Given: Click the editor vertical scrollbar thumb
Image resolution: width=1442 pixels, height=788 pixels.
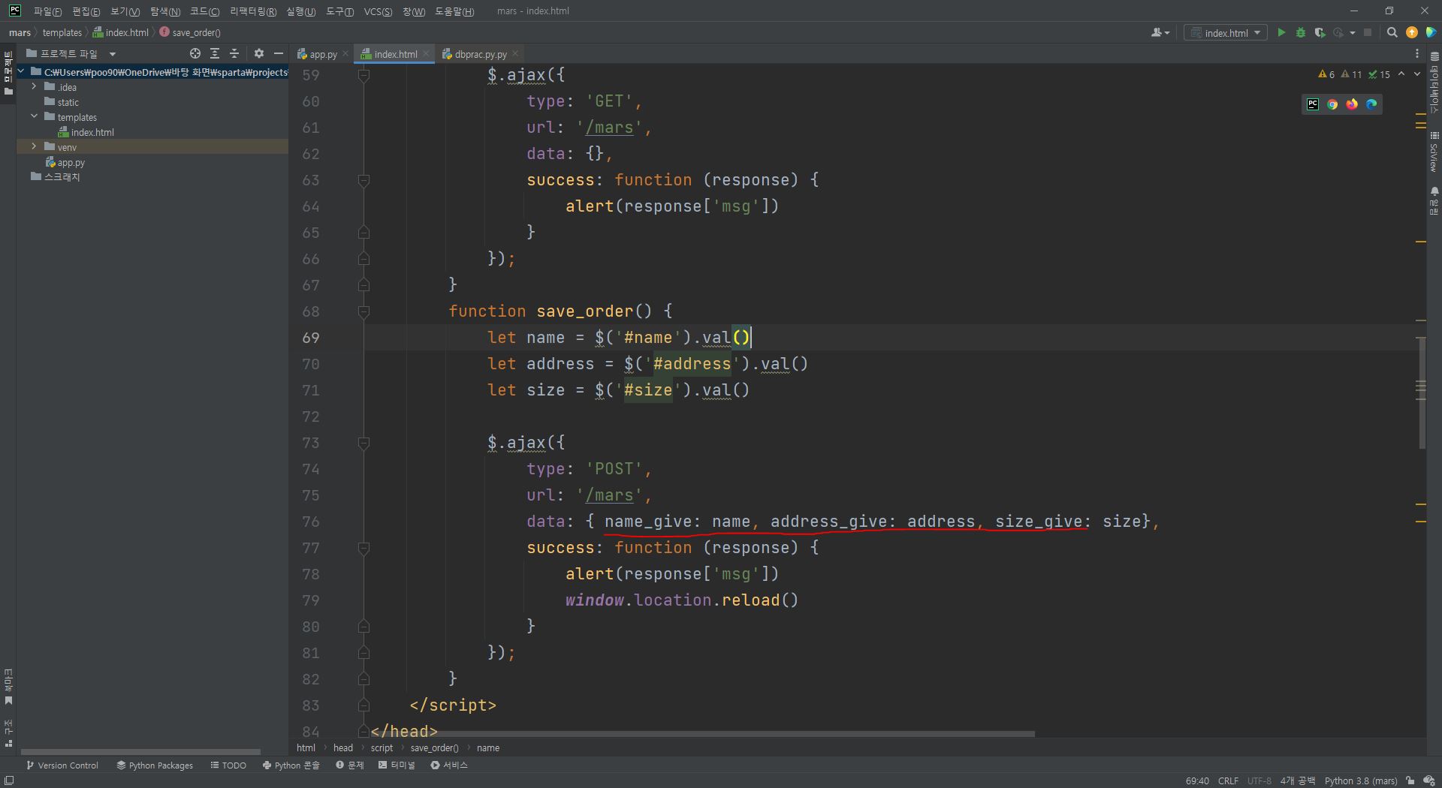Looking at the screenshot, I should [1422, 394].
